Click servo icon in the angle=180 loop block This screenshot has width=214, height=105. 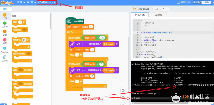pos(72,44)
